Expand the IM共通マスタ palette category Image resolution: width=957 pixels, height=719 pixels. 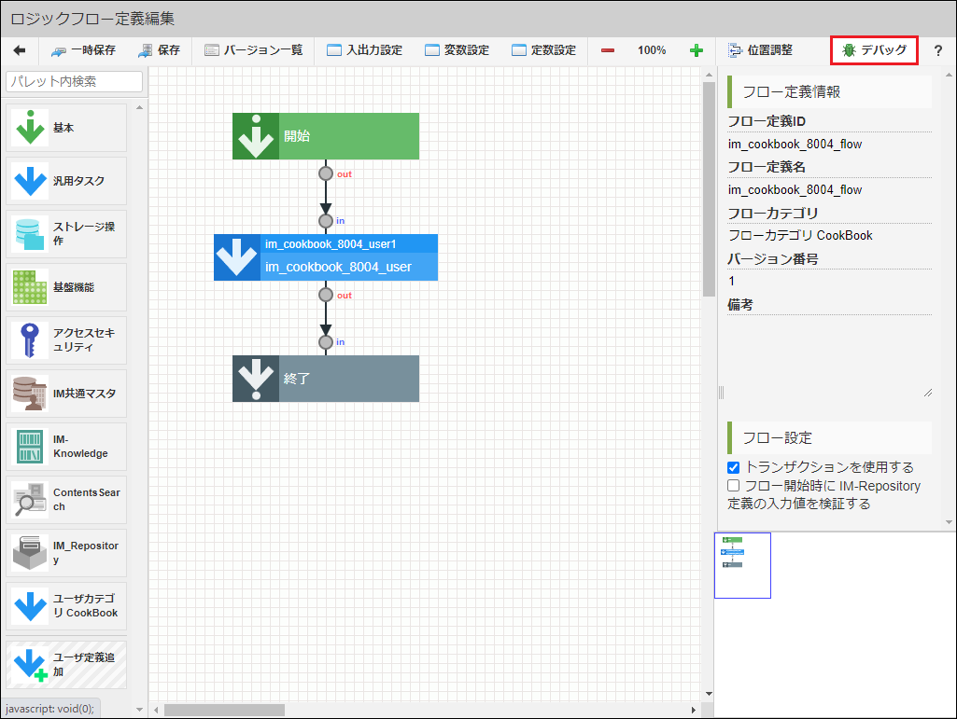(66, 394)
